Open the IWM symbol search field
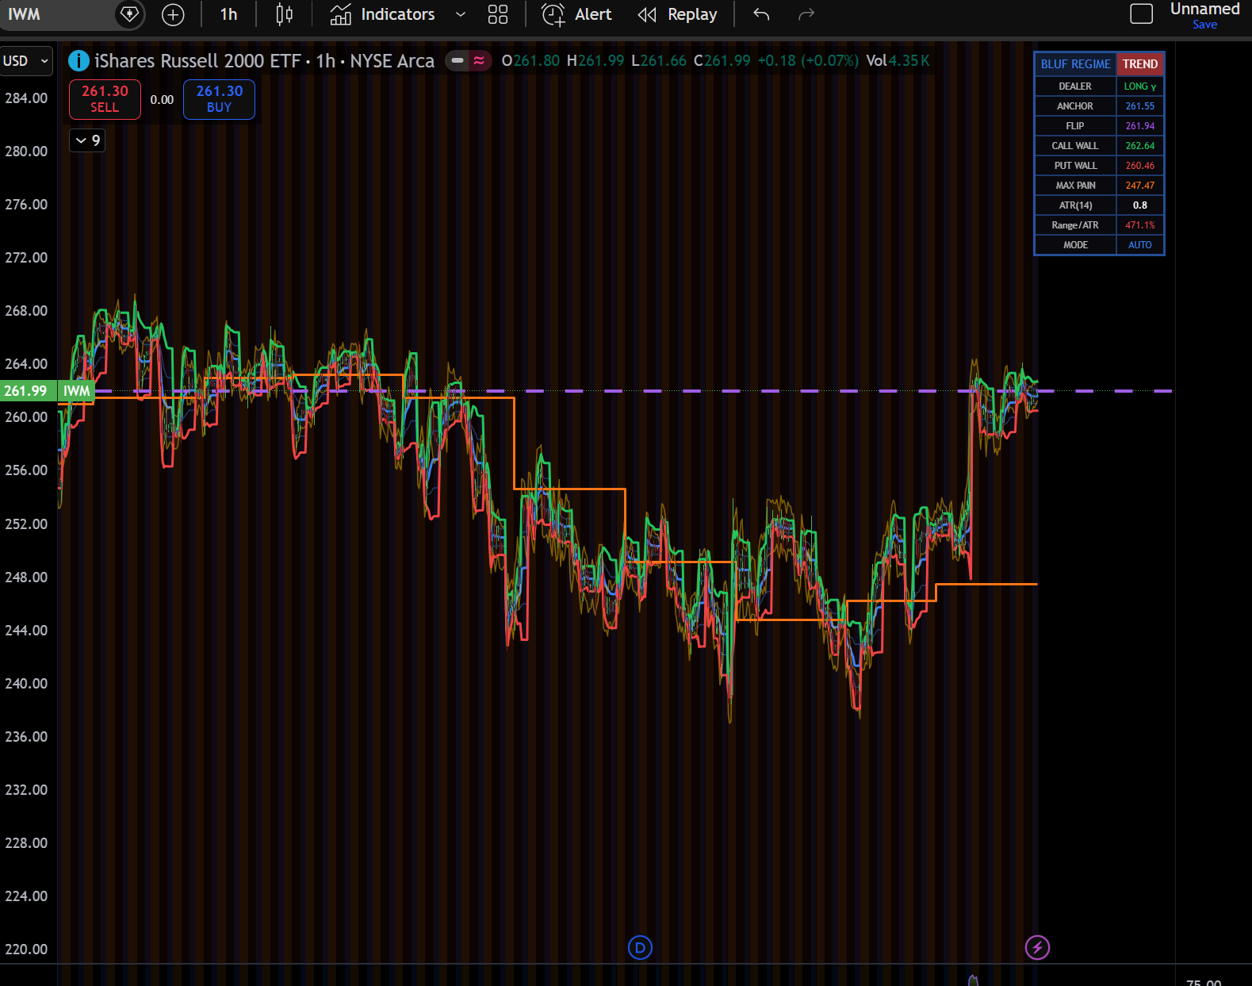Image resolution: width=1252 pixels, height=986 pixels. click(57, 14)
